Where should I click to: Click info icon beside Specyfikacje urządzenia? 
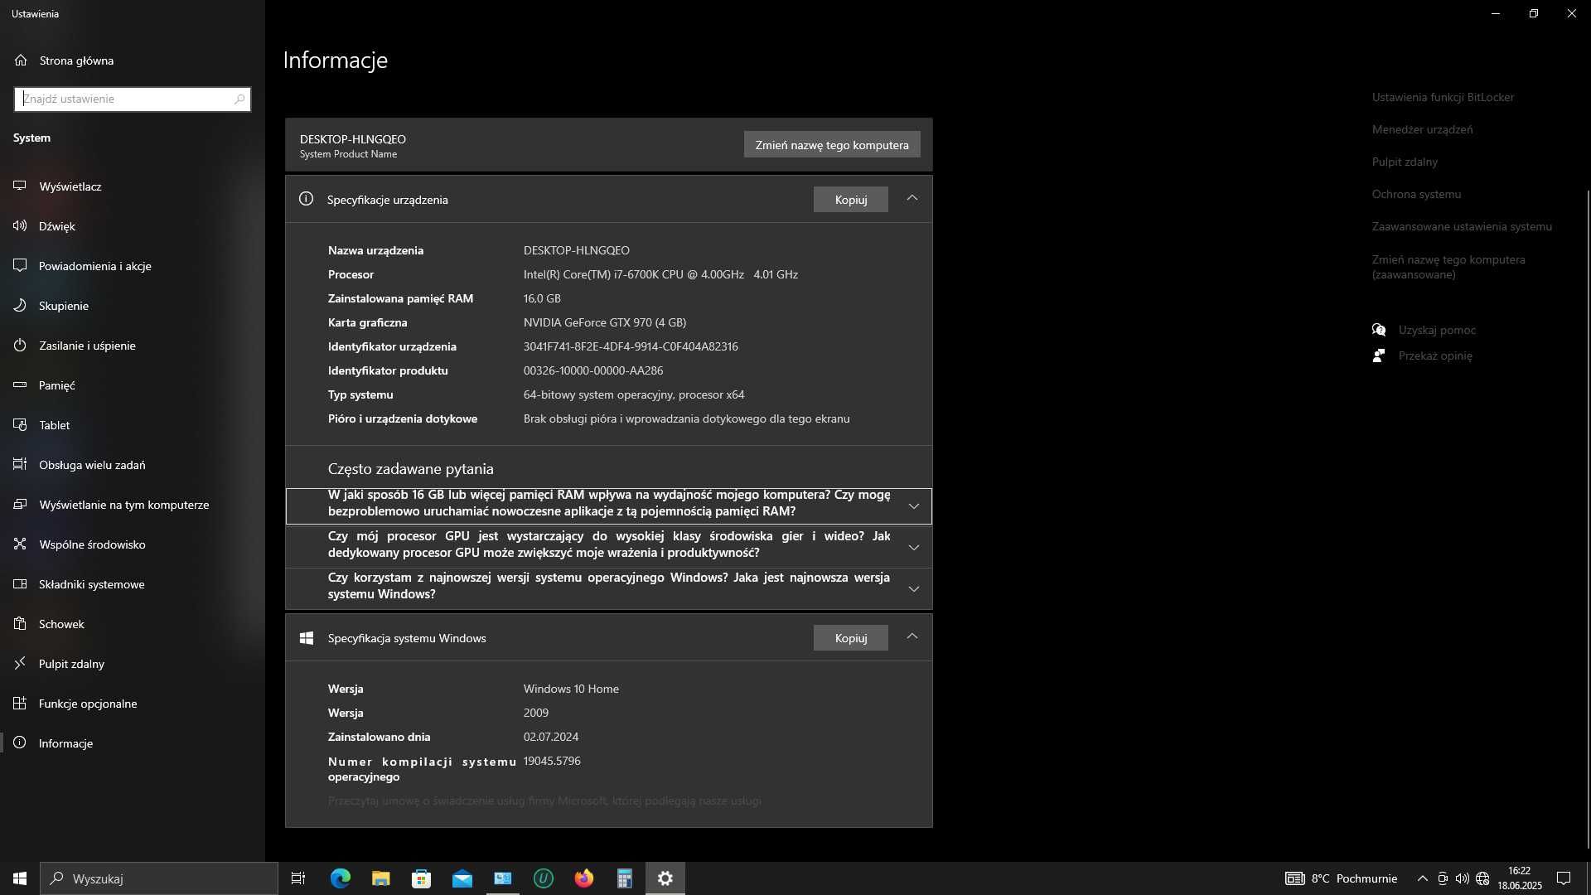tap(306, 199)
